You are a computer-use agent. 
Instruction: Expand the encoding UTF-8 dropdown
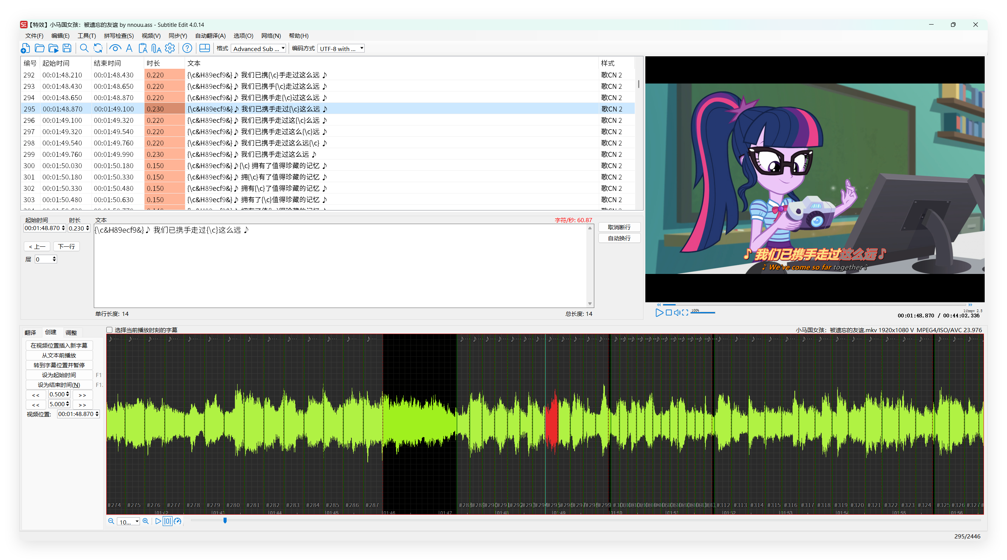362,48
